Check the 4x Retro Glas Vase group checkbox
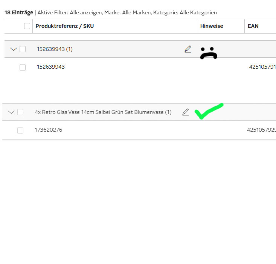This screenshot has height=264, width=276. (x=20, y=112)
